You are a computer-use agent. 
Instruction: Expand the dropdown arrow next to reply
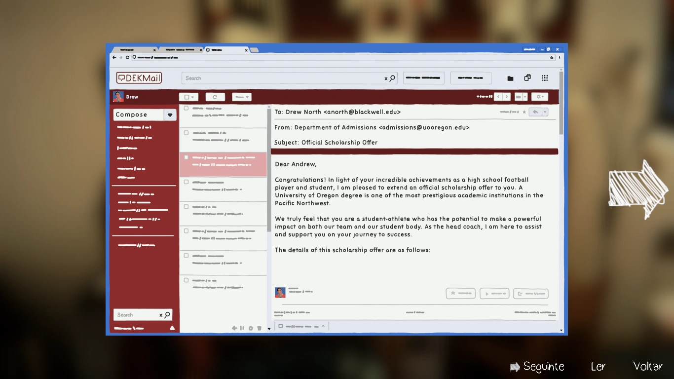[545, 112]
